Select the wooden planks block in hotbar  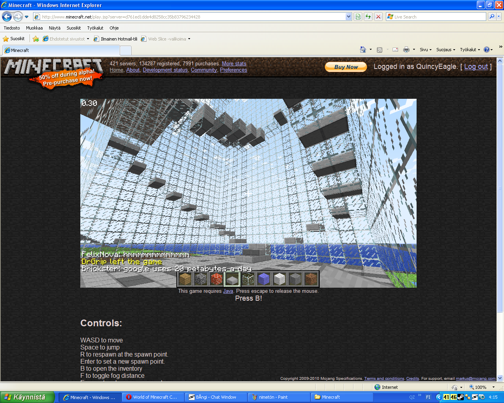tap(185, 279)
